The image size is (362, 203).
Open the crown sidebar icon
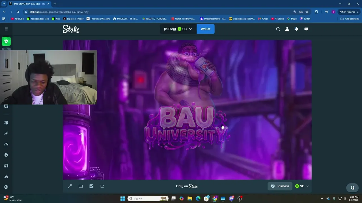pos(6,176)
